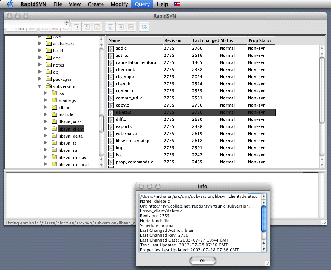Select the libsvn_ra_local folder in the tree
Viewport: 331px width, 270px height.
click(x=74, y=165)
